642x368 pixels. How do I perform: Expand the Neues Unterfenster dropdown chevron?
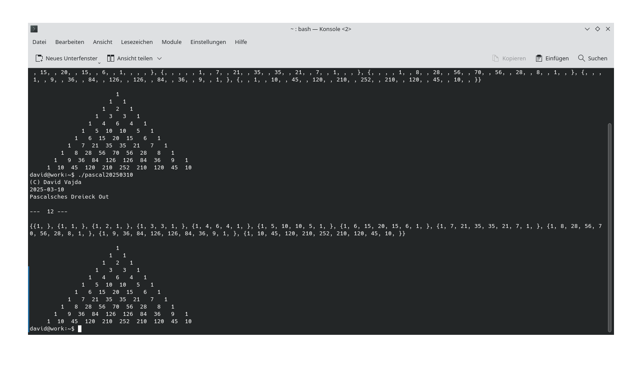100,62
